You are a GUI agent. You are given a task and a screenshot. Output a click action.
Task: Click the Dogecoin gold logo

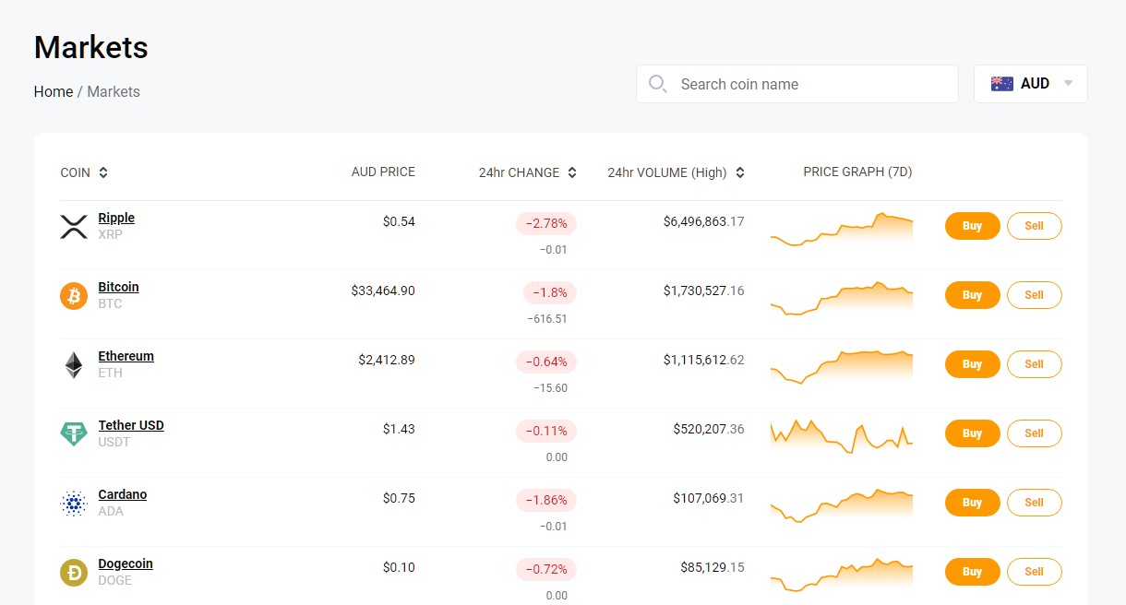click(74, 573)
